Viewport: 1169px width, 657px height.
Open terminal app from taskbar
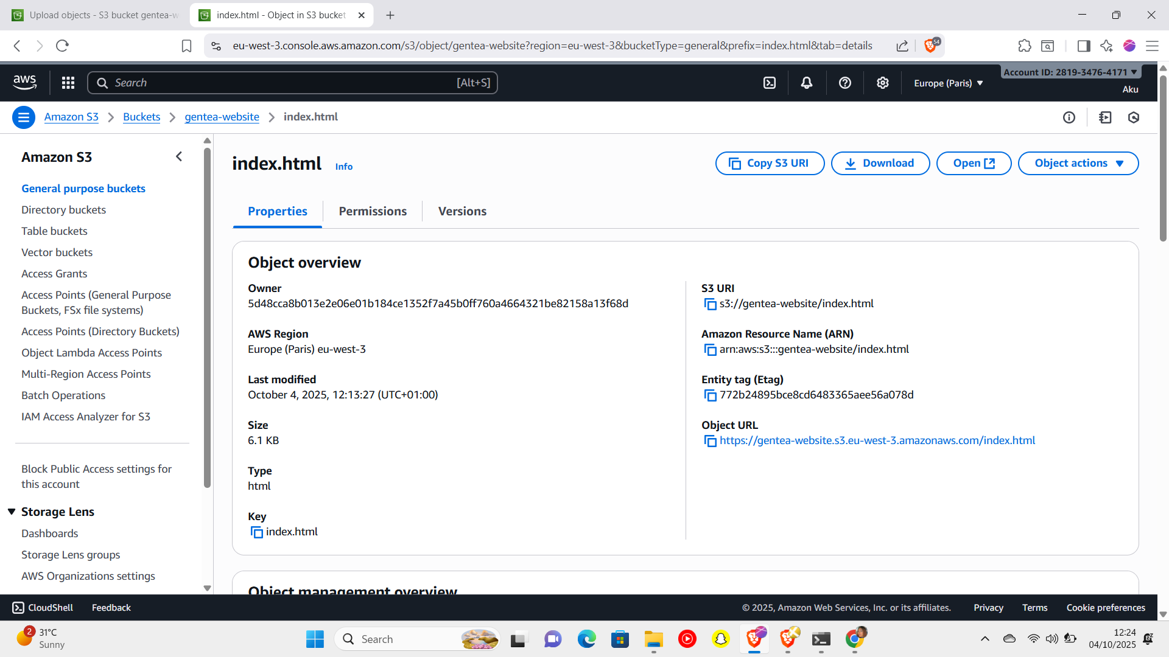click(821, 639)
